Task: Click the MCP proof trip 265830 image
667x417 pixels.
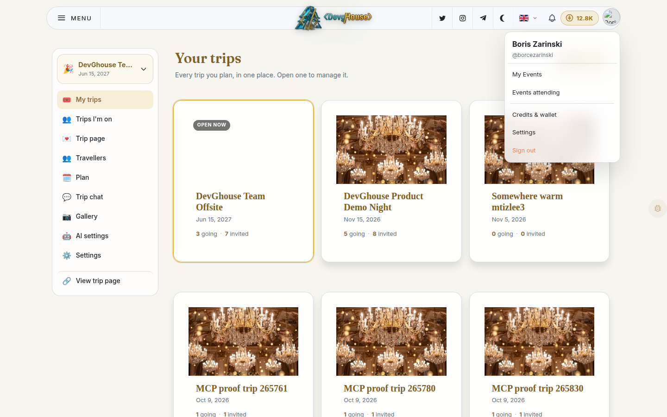Action: [x=539, y=341]
